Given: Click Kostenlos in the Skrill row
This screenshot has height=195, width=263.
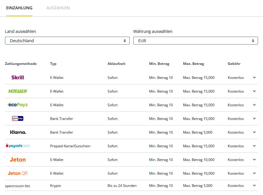Looking at the screenshot, I should [x=236, y=77].
